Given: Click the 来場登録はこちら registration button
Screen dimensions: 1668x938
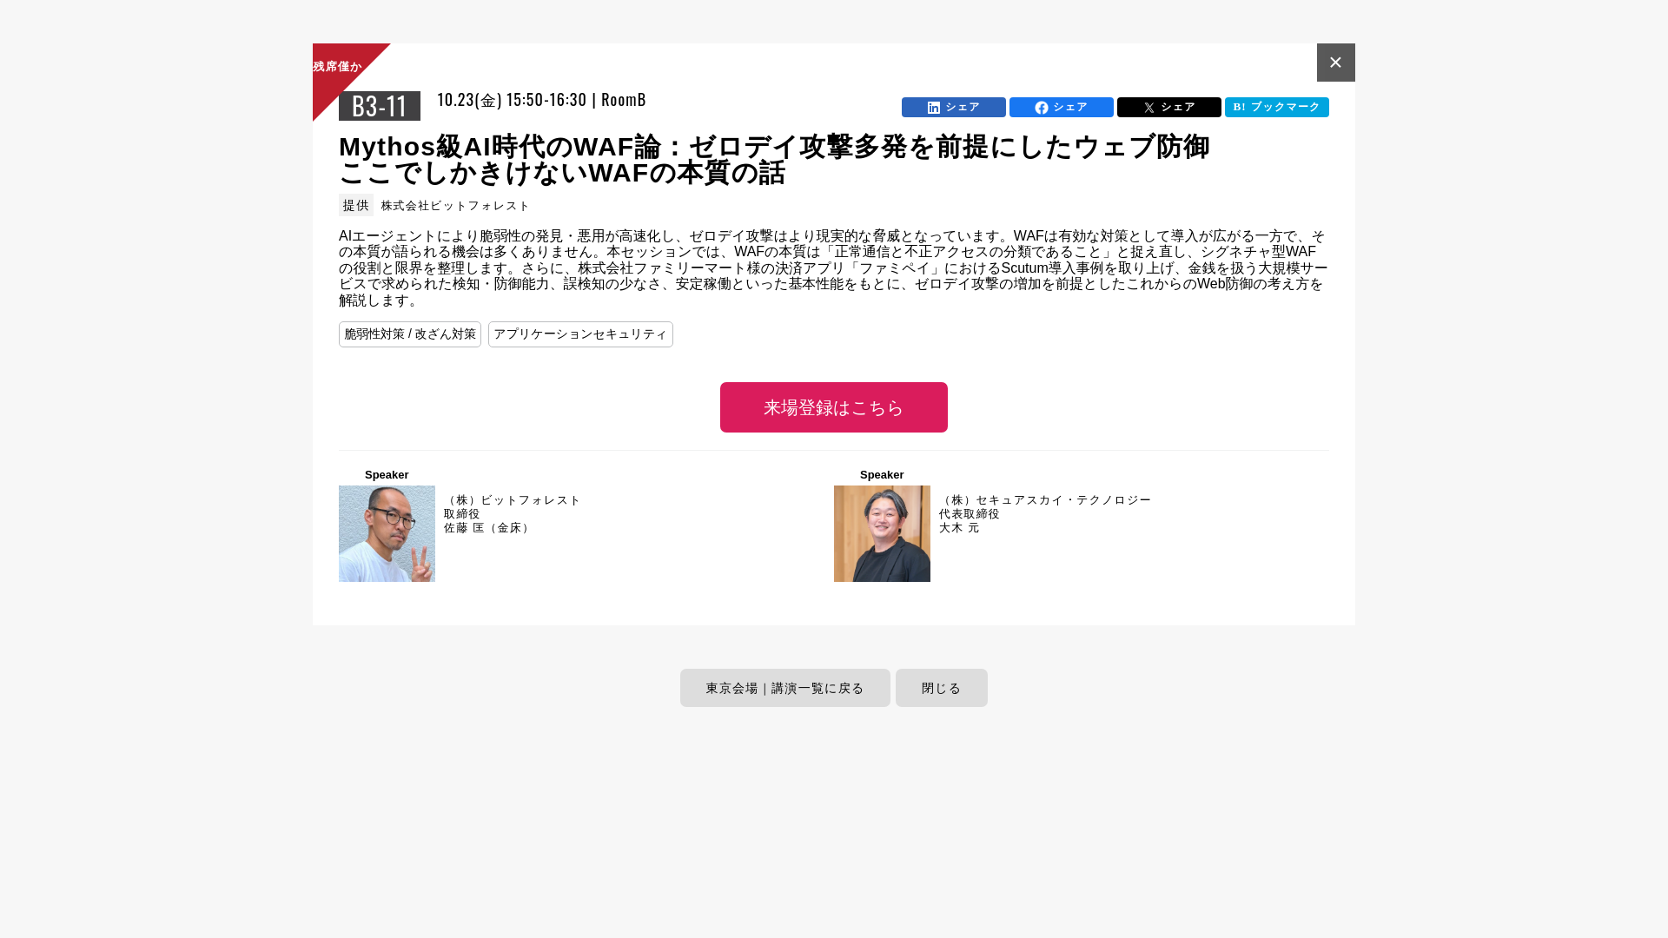Looking at the screenshot, I should [x=833, y=407].
